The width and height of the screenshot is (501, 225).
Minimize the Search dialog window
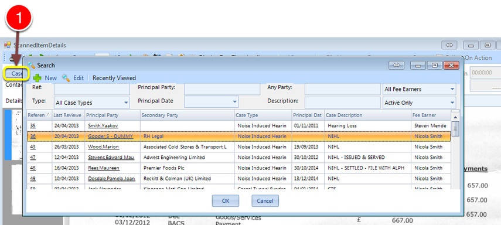pos(418,65)
